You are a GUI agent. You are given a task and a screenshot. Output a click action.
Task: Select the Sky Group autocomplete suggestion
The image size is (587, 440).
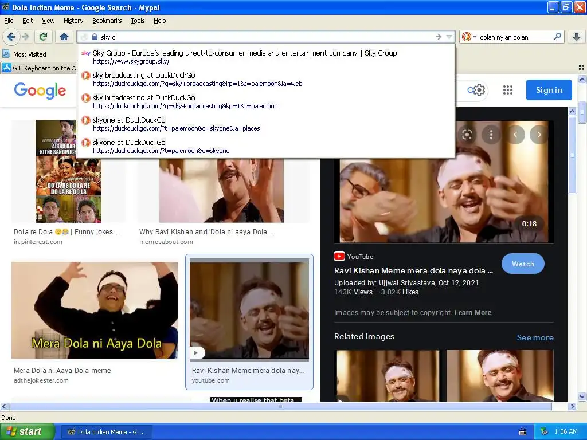tap(266, 57)
